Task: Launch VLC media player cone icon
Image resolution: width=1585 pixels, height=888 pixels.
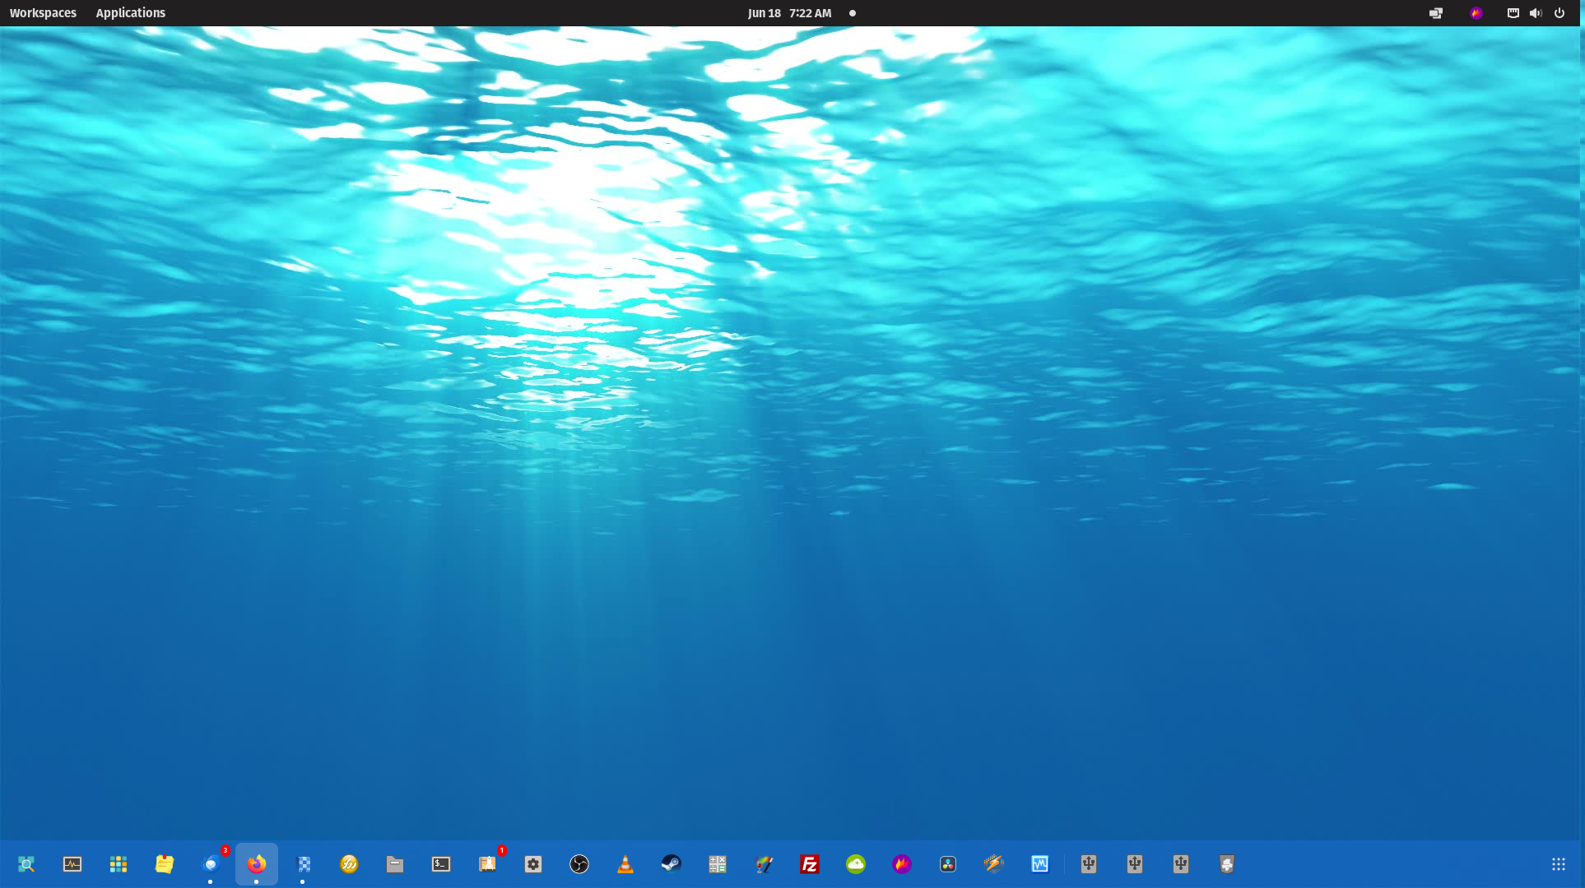Action: [625, 864]
